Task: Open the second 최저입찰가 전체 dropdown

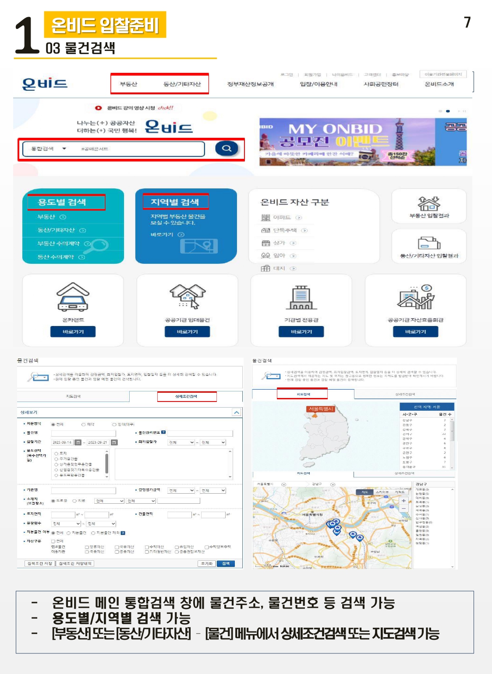Action: point(213,442)
